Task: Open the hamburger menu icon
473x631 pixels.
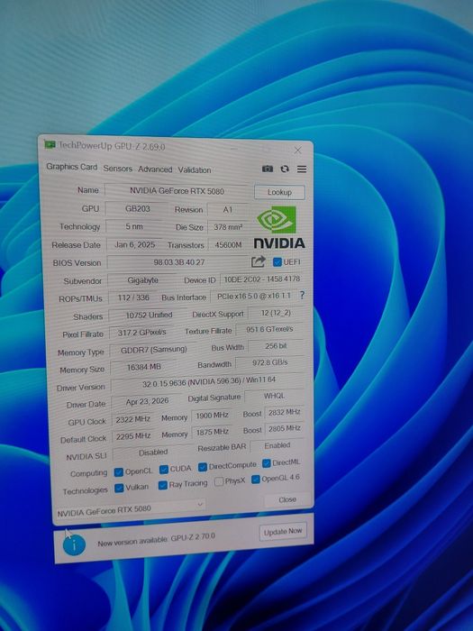Action: click(x=302, y=169)
